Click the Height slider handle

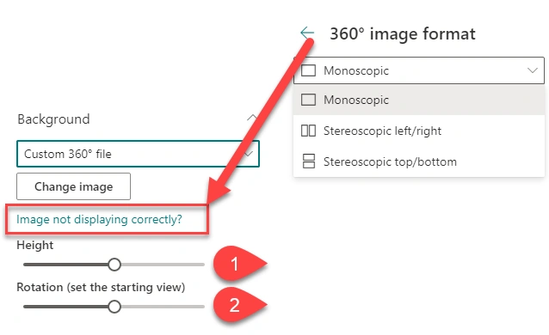click(x=114, y=265)
